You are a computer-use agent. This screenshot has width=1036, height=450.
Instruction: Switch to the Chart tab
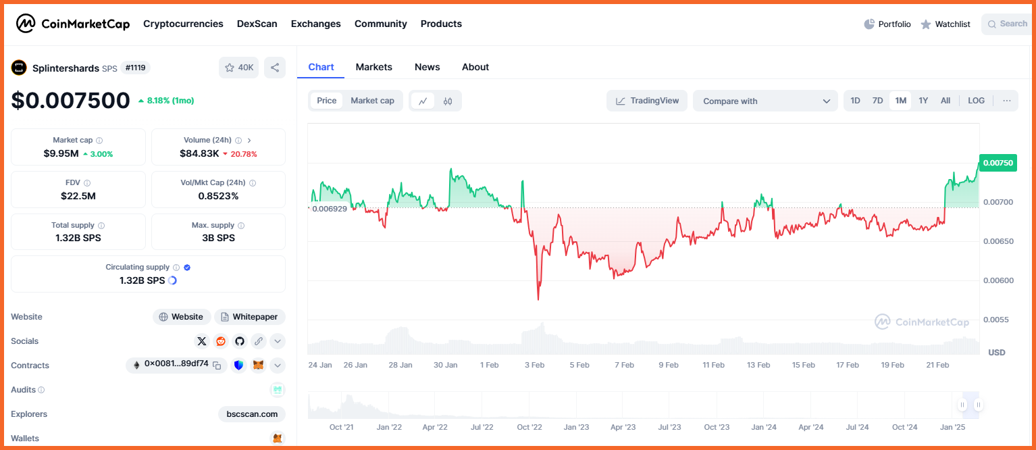(x=321, y=67)
